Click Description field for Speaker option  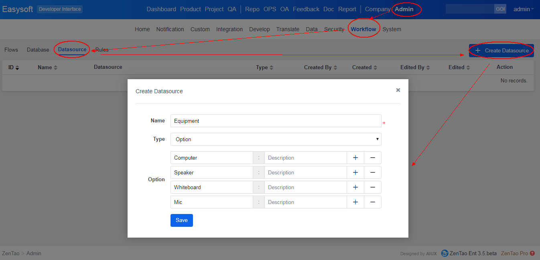pos(305,172)
